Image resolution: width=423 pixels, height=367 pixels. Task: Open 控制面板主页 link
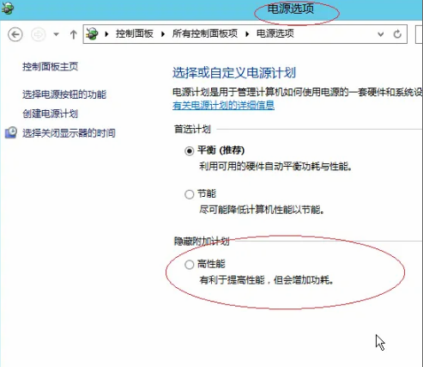(50, 66)
